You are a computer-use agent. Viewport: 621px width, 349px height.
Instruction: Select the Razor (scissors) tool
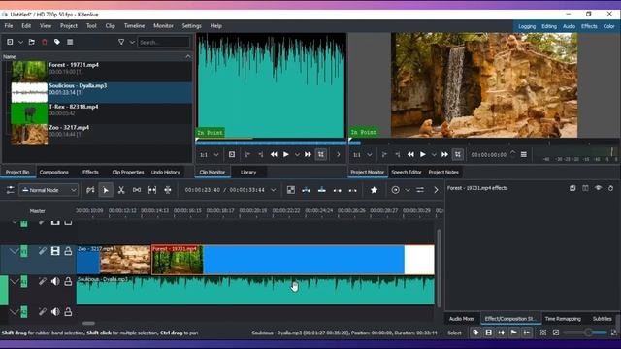pos(121,190)
